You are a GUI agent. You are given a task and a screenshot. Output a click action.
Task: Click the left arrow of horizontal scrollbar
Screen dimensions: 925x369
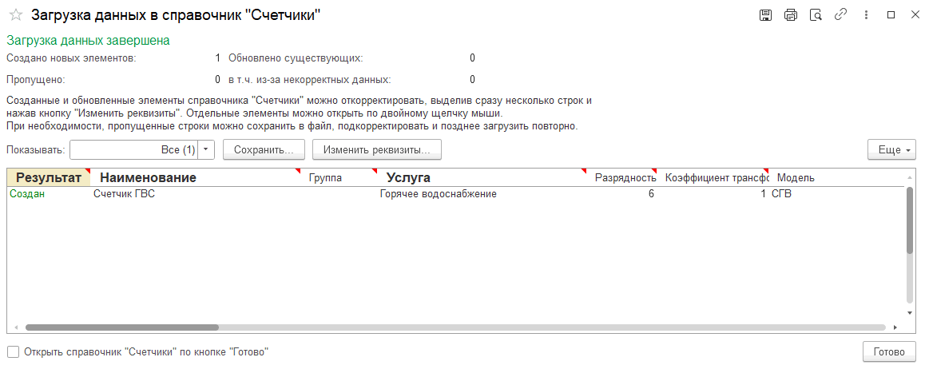pos(15,327)
